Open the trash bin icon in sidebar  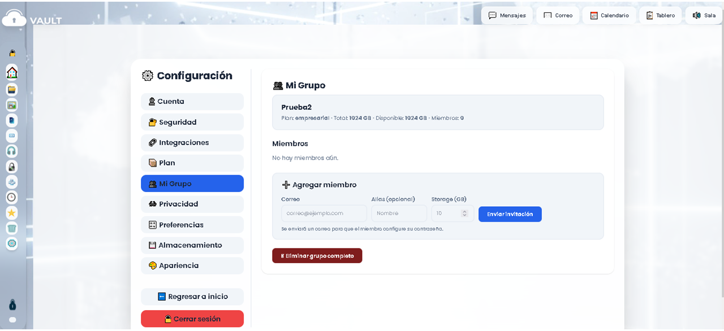12,228
